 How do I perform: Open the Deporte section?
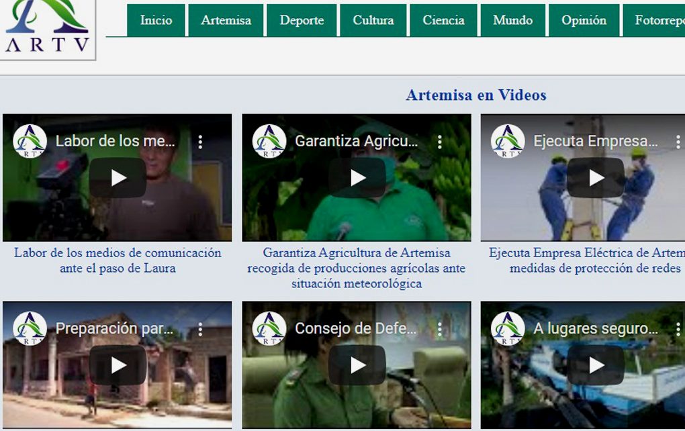tap(302, 20)
